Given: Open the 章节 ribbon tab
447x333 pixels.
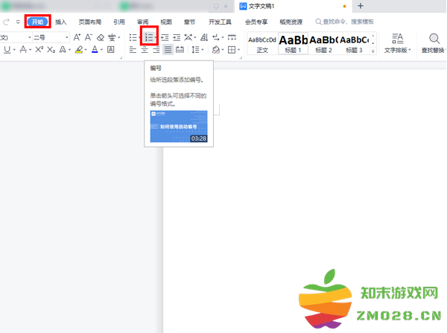Looking at the screenshot, I should (189, 22).
